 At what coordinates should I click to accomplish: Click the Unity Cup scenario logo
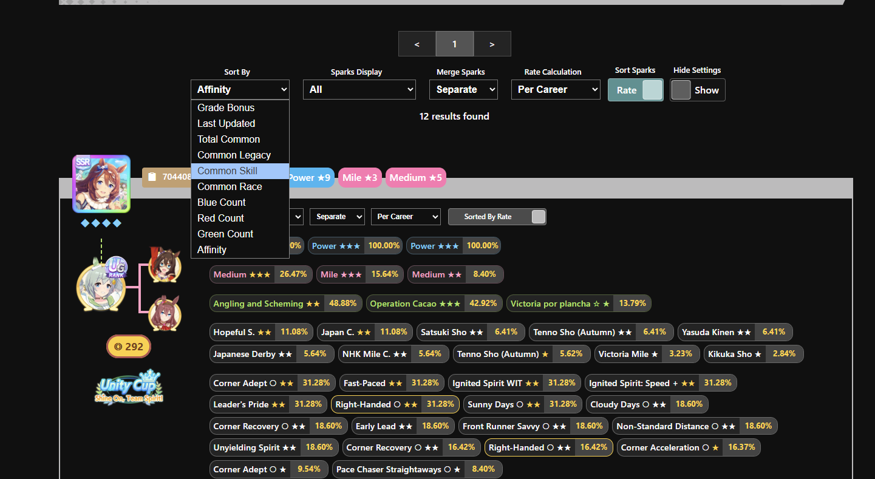(x=129, y=387)
